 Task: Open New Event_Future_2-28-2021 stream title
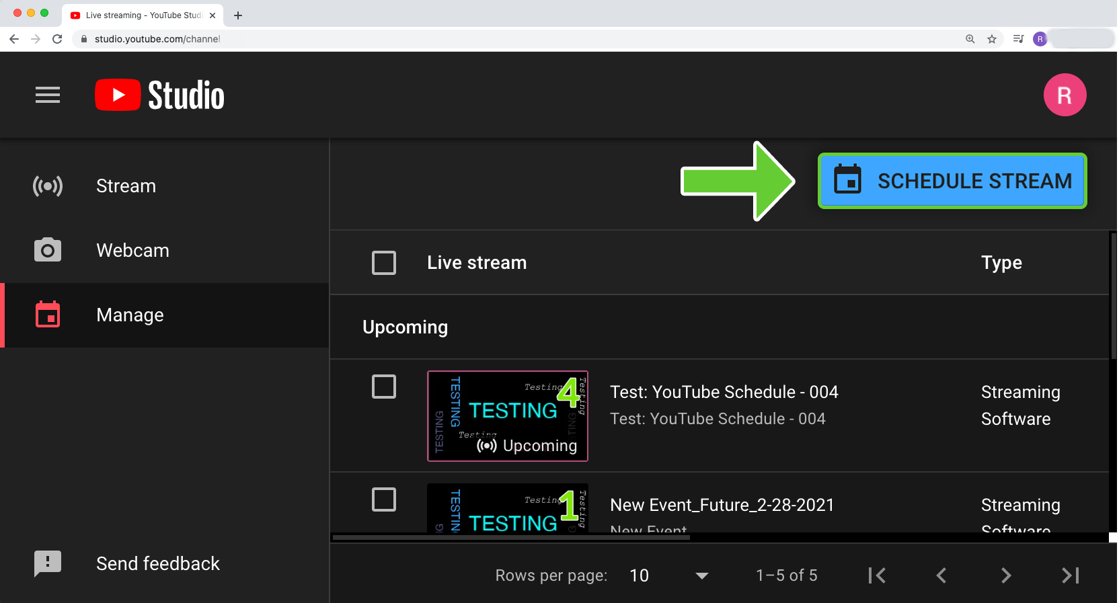click(722, 505)
